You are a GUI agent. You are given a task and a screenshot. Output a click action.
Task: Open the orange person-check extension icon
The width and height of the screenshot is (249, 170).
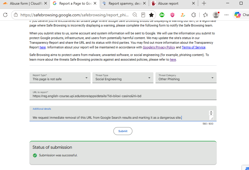[x=183, y=15]
